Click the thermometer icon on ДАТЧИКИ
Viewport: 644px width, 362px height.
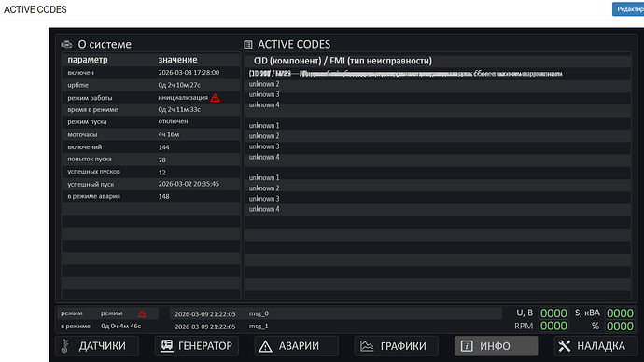click(65, 346)
